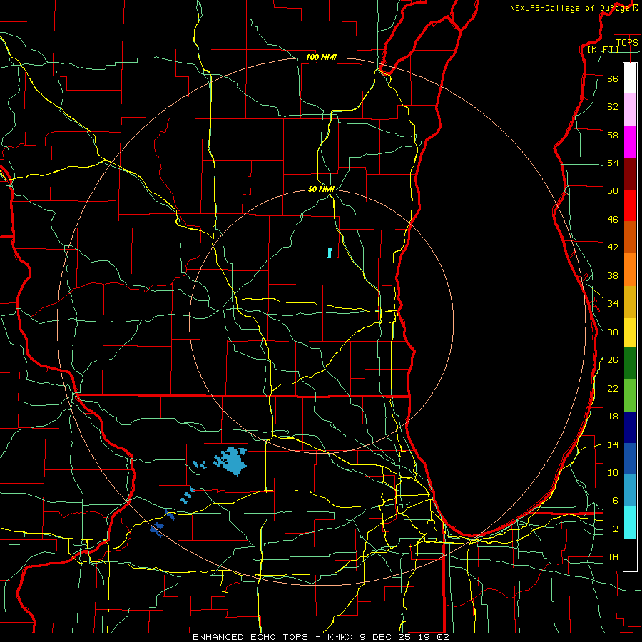Click the "30" legend value
The height and width of the screenshot is (642, 642).
(x=613, y=332)
